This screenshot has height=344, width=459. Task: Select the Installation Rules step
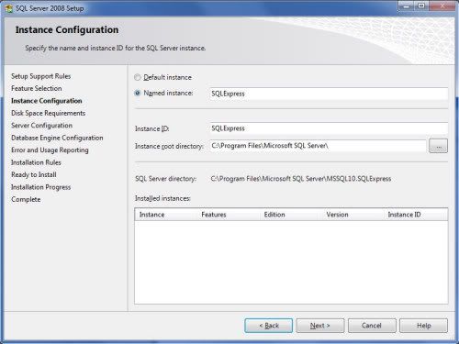pos(36,162)
